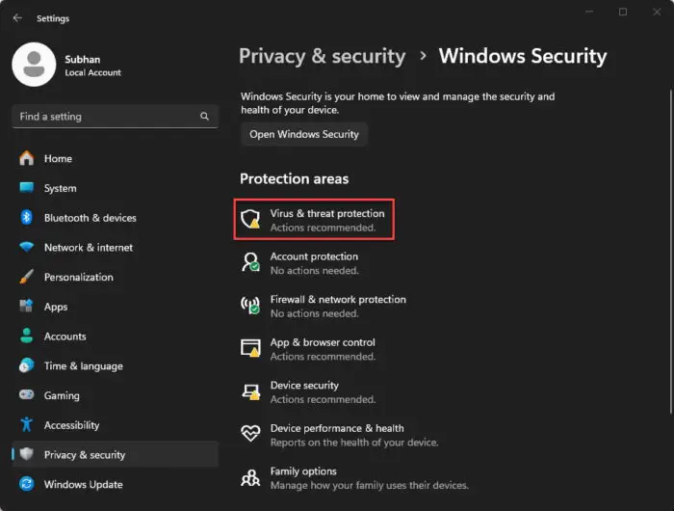The width and height of the screenshot is (674, 511).
Task: Click the Bluetooth icon in sidebar
Action: (27, 217)
